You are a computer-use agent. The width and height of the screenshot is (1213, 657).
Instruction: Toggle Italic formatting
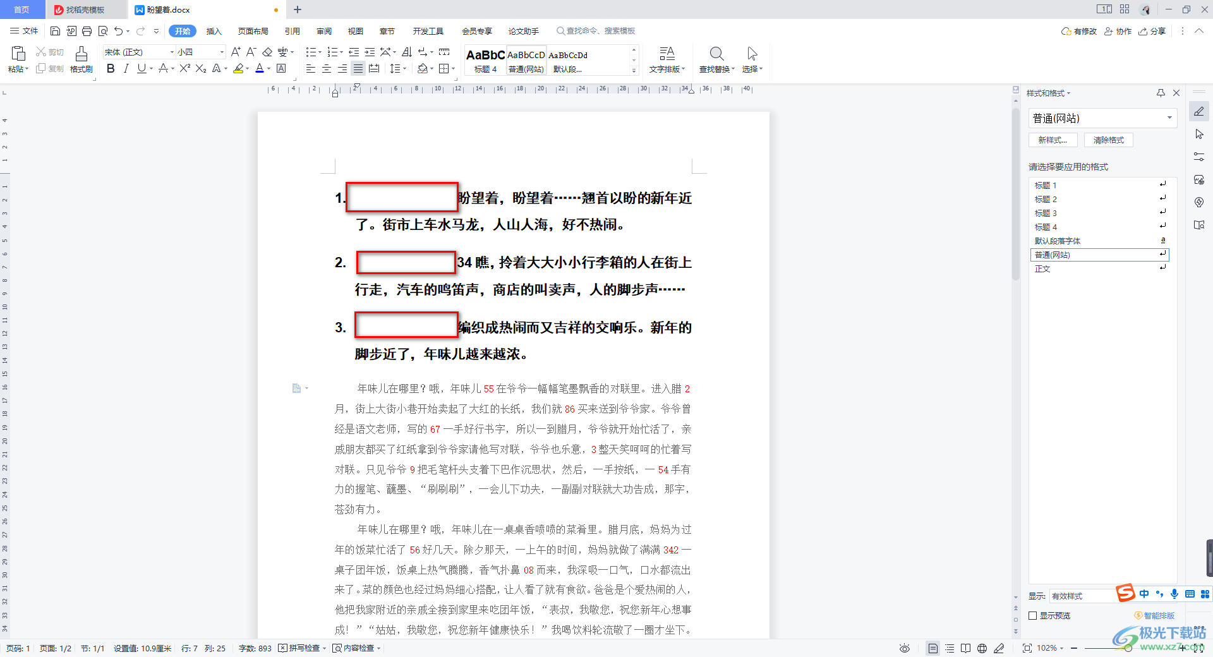tap(126, 68)
